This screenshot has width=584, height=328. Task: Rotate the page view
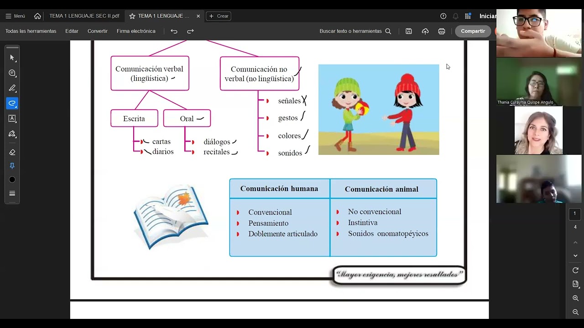575,270
